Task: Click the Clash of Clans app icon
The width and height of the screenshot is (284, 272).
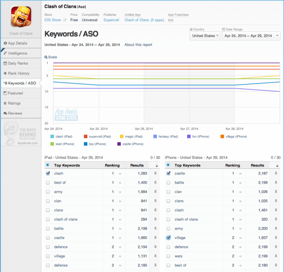Action: click(20, 16)
